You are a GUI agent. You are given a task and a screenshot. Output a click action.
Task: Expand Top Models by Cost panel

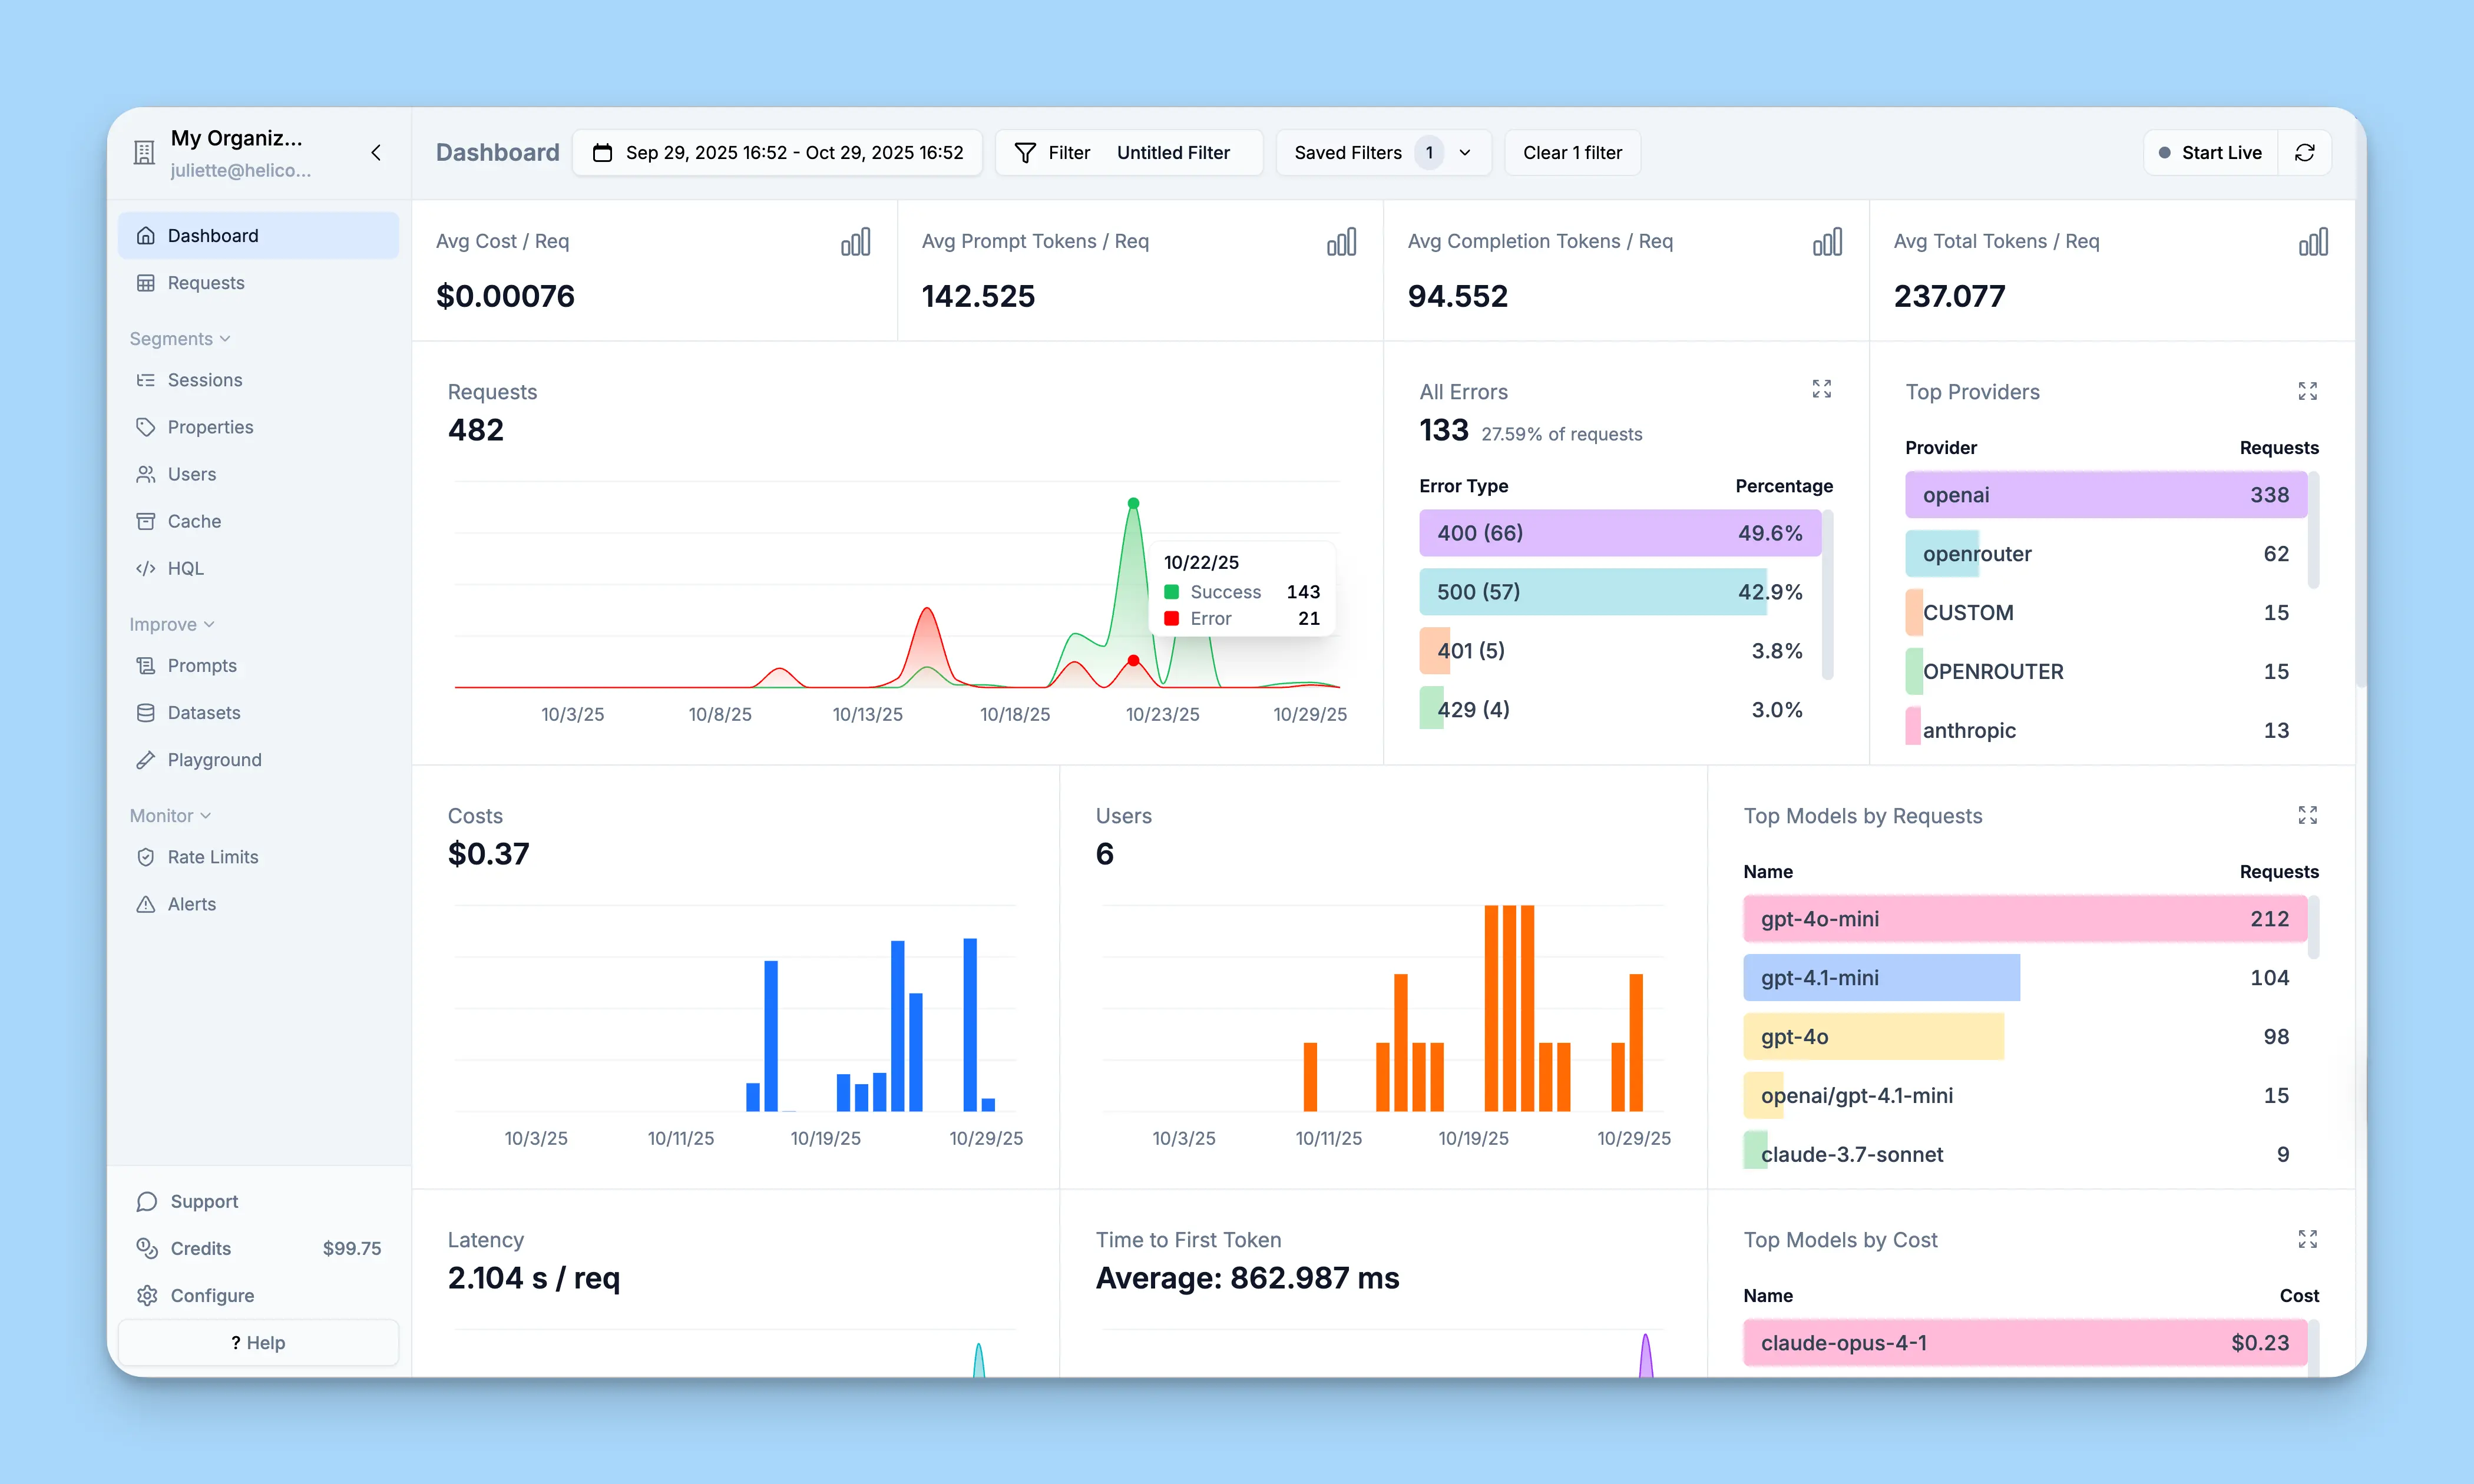coord(2307,1239)
